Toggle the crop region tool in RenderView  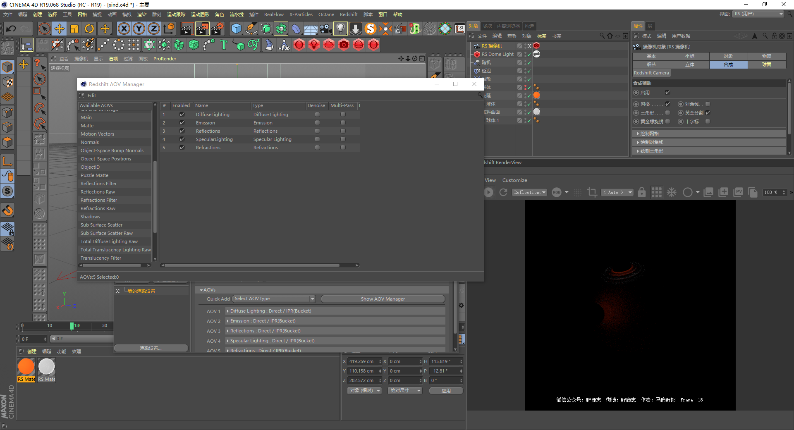point(592,192)
